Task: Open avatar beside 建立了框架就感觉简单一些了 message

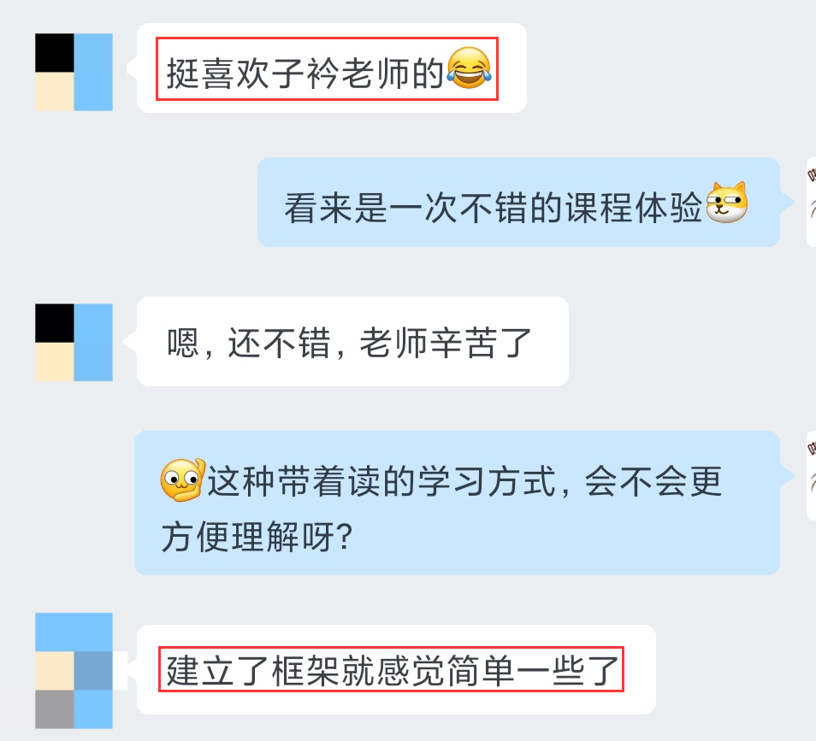Action: pyautogui.click(x=74, y=671)
